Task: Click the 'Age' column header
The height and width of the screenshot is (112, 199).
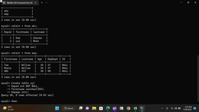Action: pos(39,59)
